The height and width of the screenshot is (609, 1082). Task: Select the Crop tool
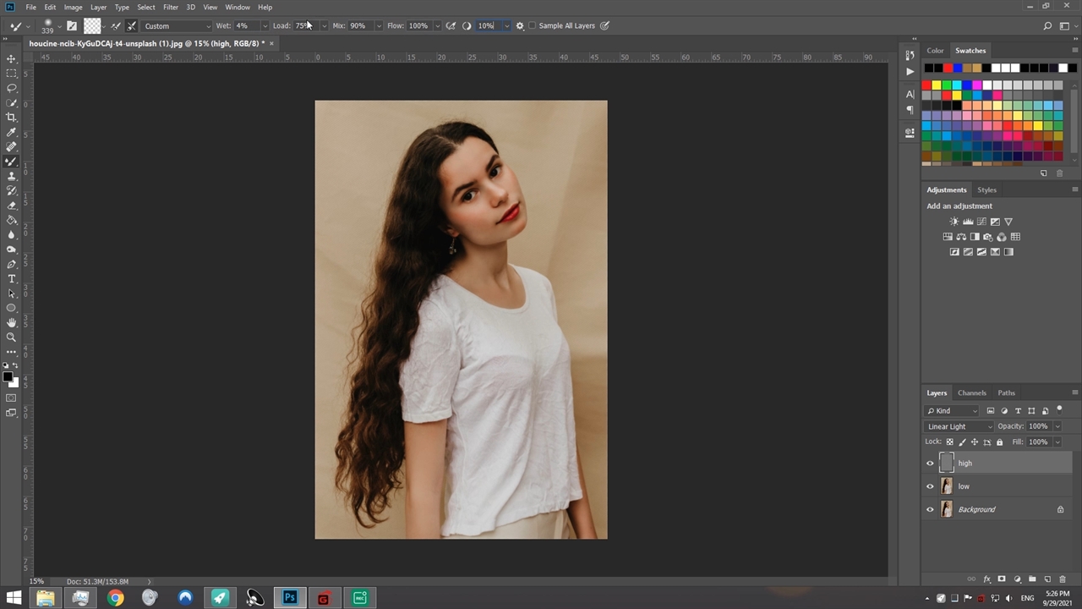coord(11,118)
